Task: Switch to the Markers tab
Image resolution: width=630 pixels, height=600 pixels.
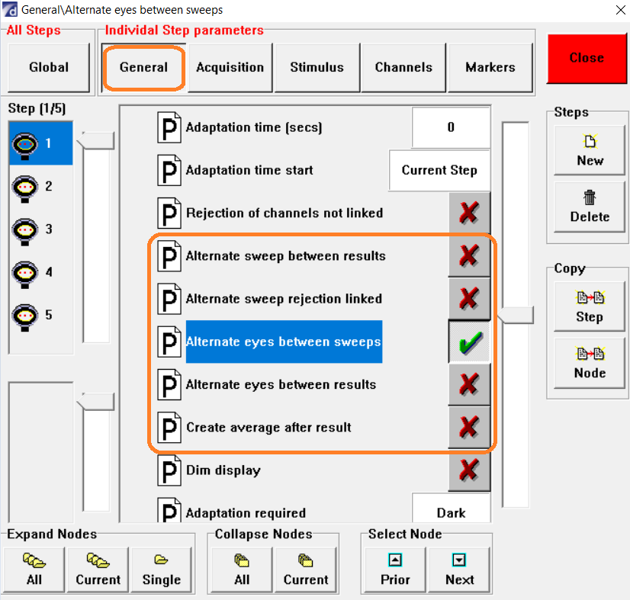Action: (490, 67)
